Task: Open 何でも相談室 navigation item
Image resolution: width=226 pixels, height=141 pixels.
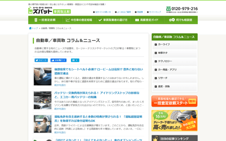Action: 181,20
